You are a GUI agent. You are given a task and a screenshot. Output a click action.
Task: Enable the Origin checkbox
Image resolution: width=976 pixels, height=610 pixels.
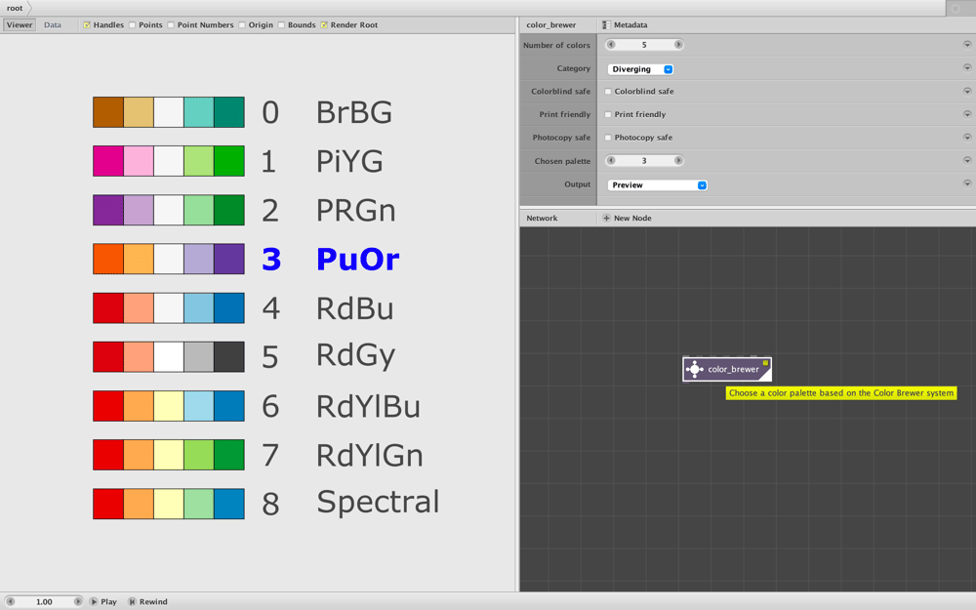pyautogui.click(x=241, y=25)
